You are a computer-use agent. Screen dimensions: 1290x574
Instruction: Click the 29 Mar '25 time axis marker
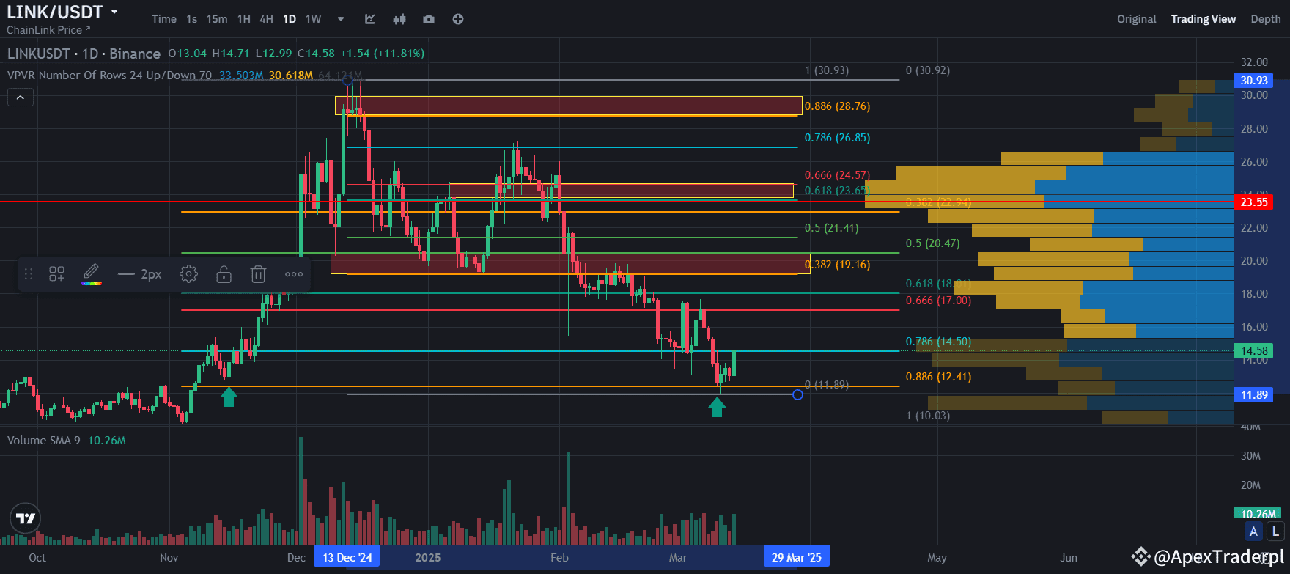tap(797, 557)
